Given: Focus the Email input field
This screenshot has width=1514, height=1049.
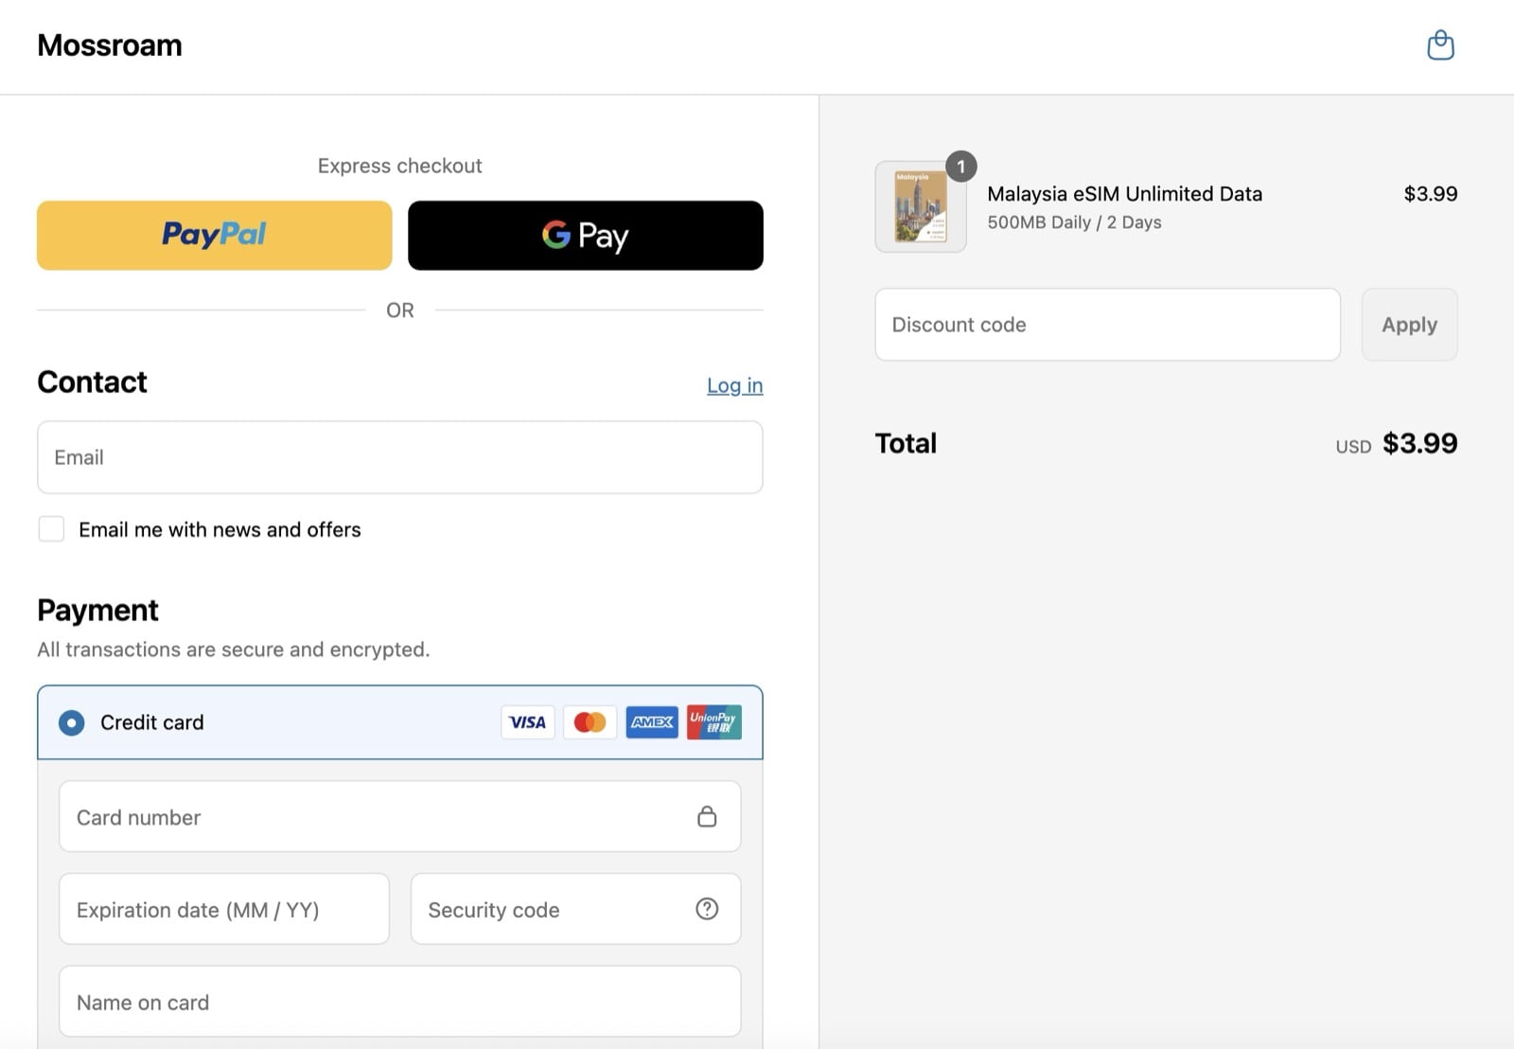Looking at the screenshot, I should pyautogui.click(x=400, y=457).
